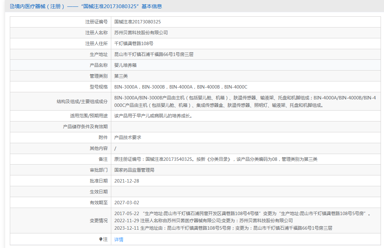
Task: Click the lightbulb icon beside 注
Action: click(101, 239)
